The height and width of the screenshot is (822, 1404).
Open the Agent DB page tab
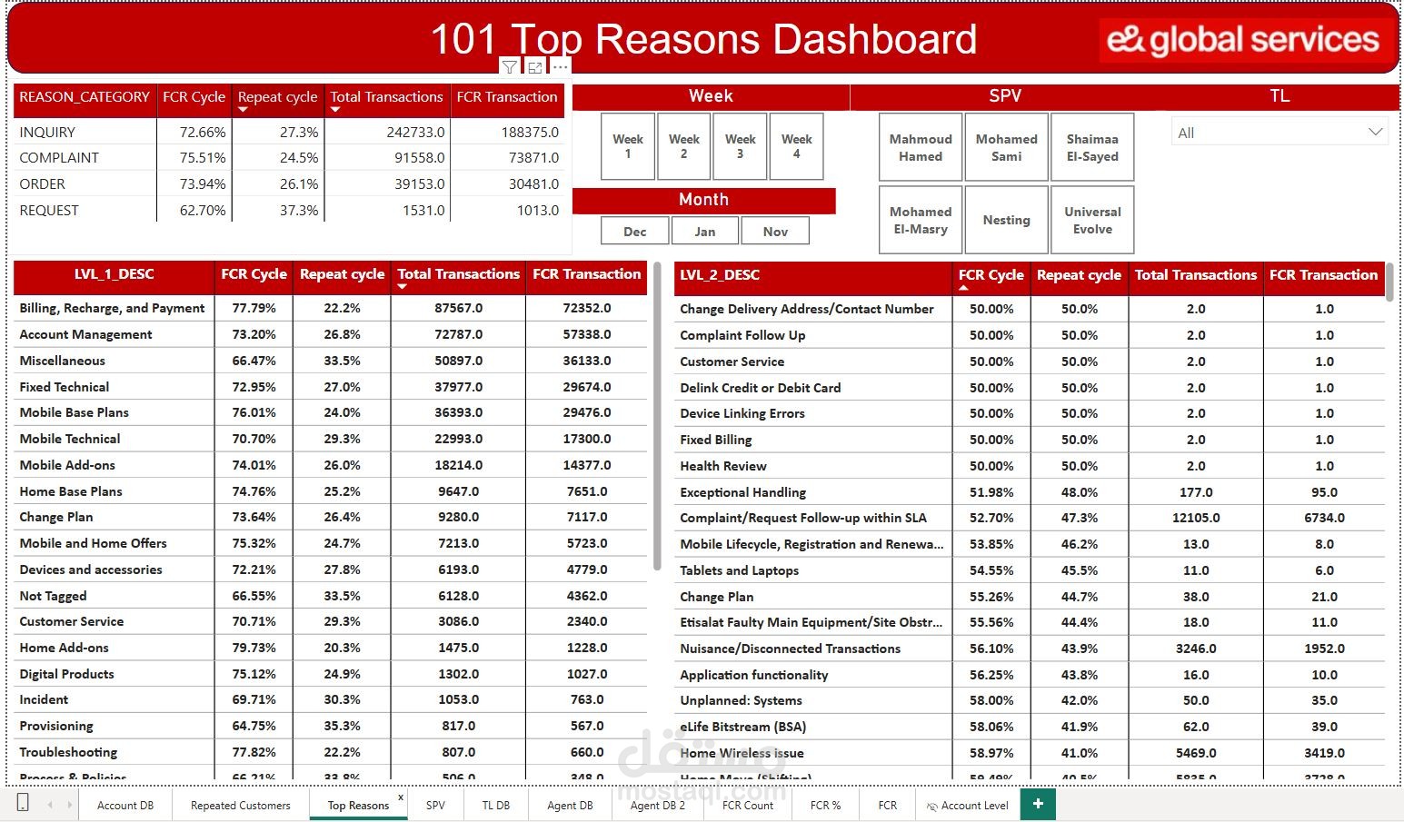coord(570,806)
